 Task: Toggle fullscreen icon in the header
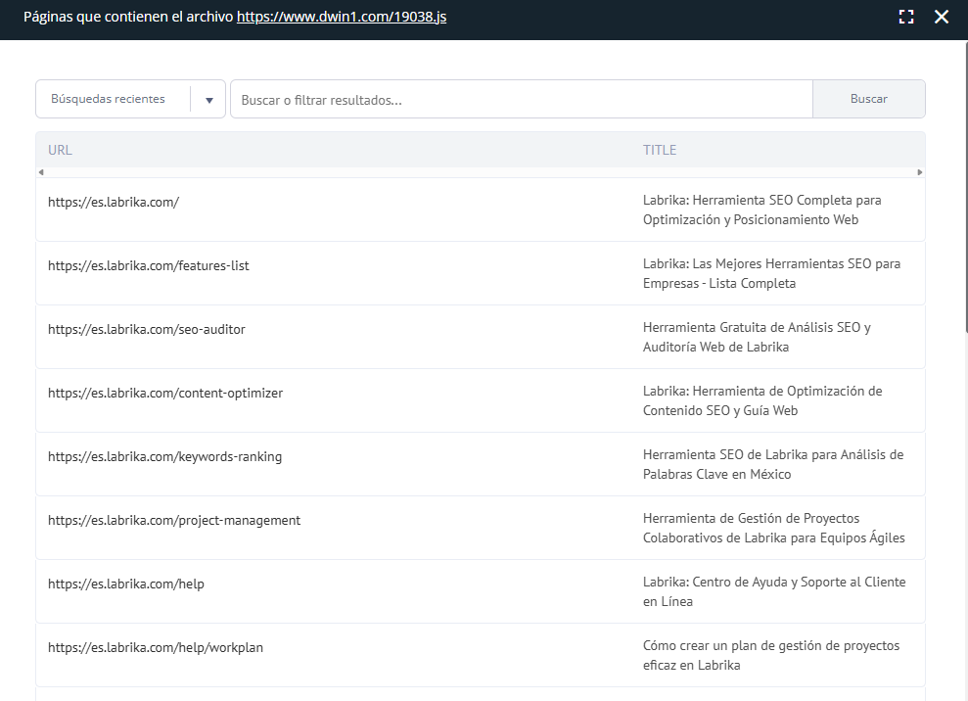point(905,17)
